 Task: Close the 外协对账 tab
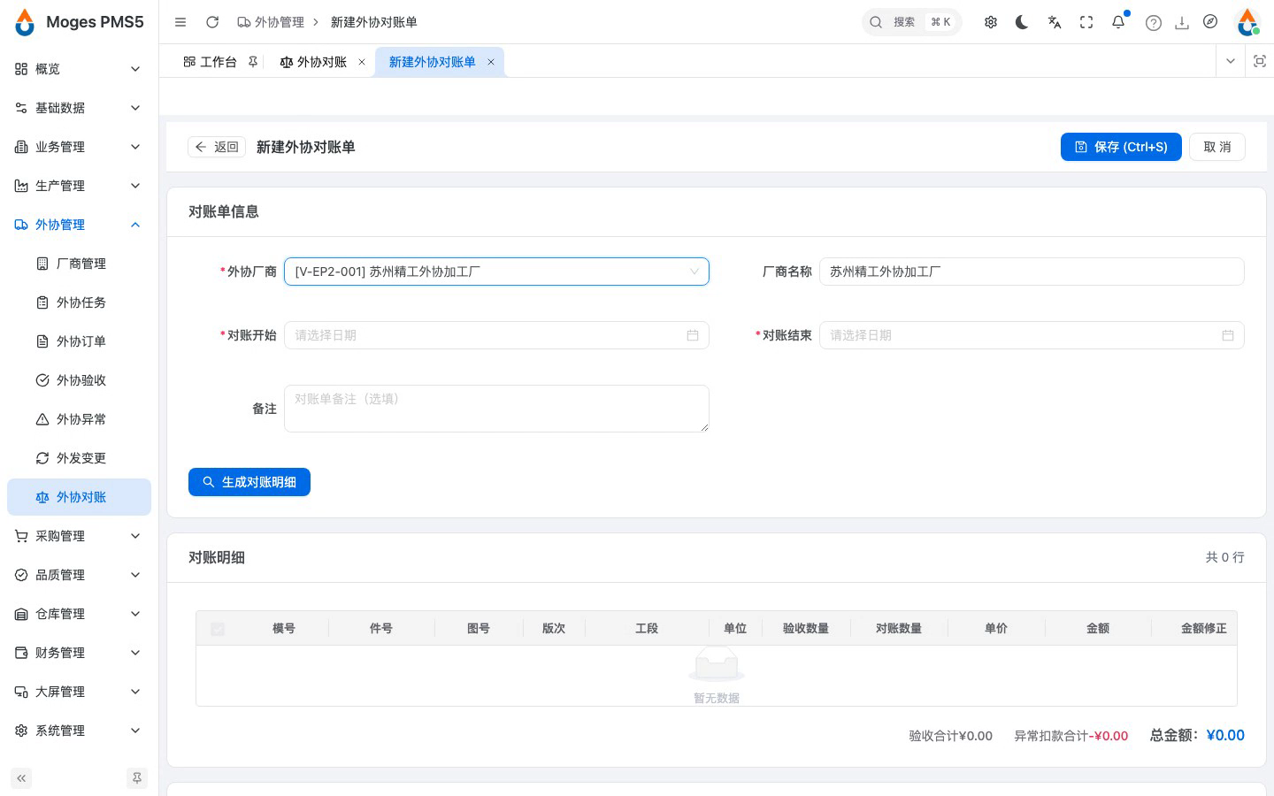[362, 62]
